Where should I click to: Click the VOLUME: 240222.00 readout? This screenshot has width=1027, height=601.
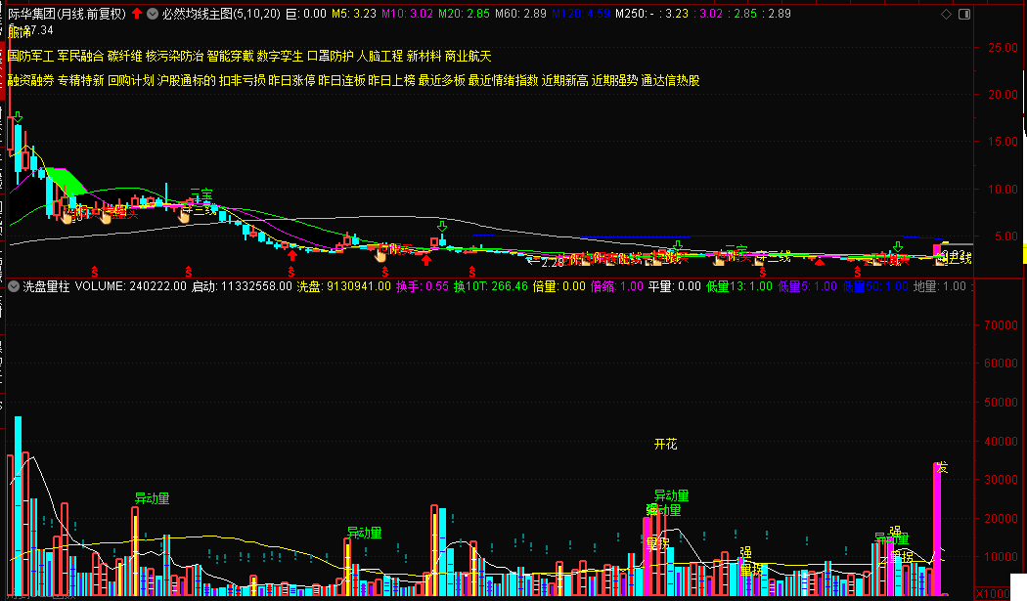pyautogui.click(x=131, y=286)
